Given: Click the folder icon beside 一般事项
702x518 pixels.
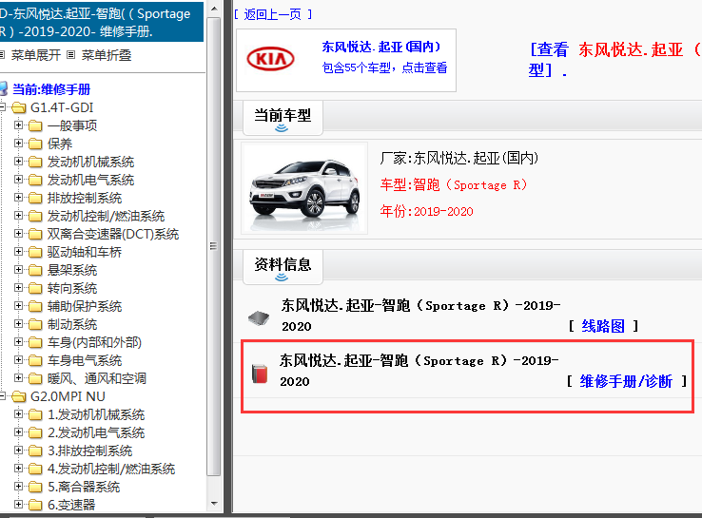Looking at the screenshot, I should click(35, 125).
